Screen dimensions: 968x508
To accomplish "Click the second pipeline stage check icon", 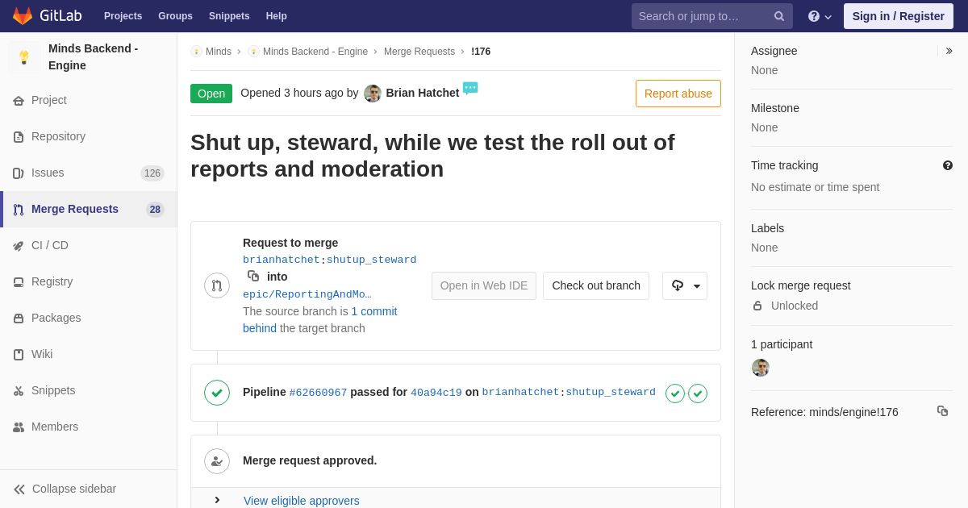I will tap(698, 393).
